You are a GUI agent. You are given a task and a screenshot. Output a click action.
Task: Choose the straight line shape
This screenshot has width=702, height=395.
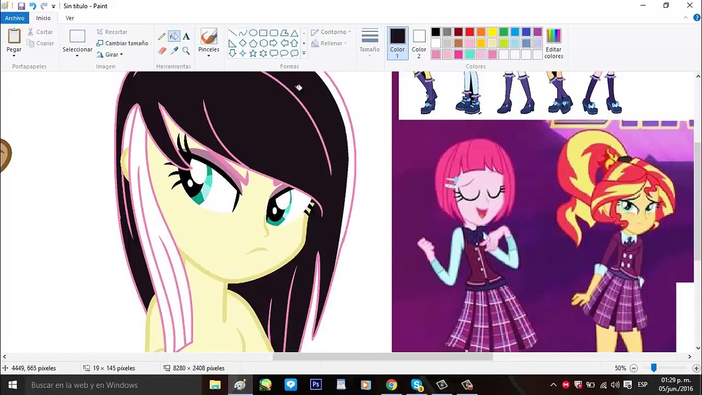click(x=233, y=33)
